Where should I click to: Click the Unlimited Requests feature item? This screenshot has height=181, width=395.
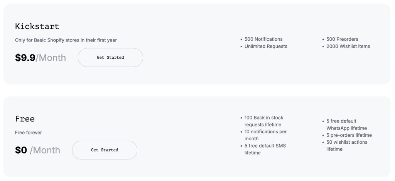(x=266, y=46)
